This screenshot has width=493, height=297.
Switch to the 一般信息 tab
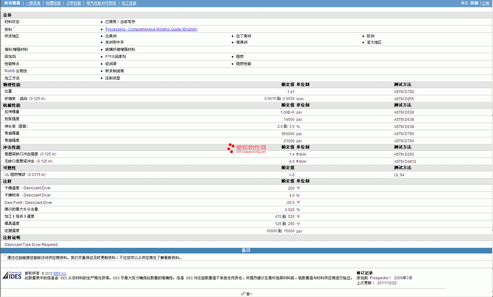click(x=33, y=3)
